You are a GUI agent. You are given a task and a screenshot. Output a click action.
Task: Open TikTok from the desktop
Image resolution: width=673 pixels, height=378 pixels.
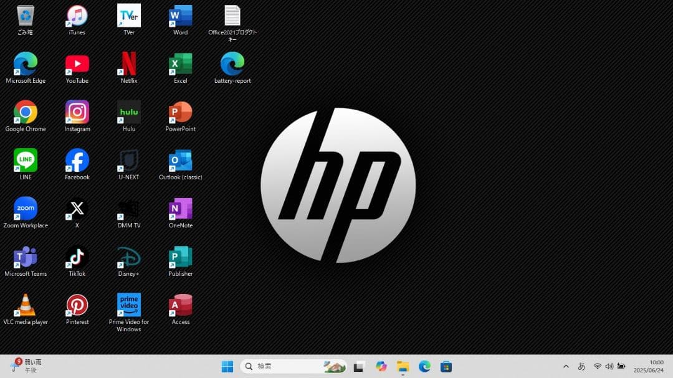coord(77,257)
